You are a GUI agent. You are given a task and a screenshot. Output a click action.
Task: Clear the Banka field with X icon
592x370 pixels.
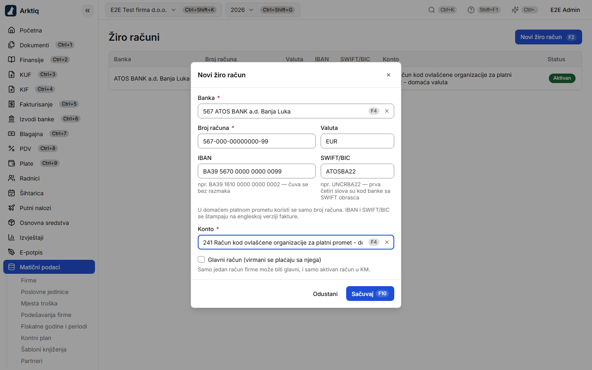(x=387, y=111)
